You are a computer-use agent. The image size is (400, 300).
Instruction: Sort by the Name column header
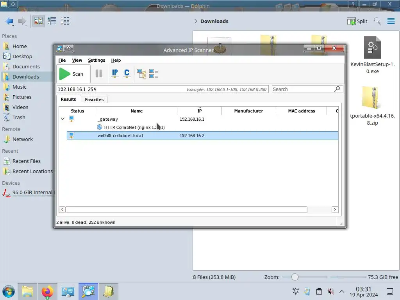click(137, 111)
